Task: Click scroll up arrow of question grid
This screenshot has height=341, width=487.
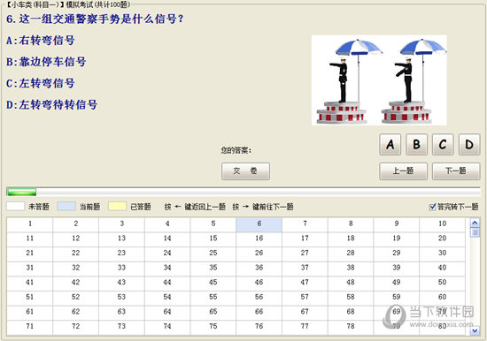Action: coord(475,223)
